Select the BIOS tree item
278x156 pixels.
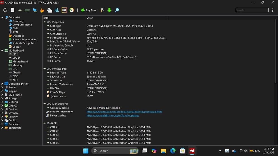15,76
